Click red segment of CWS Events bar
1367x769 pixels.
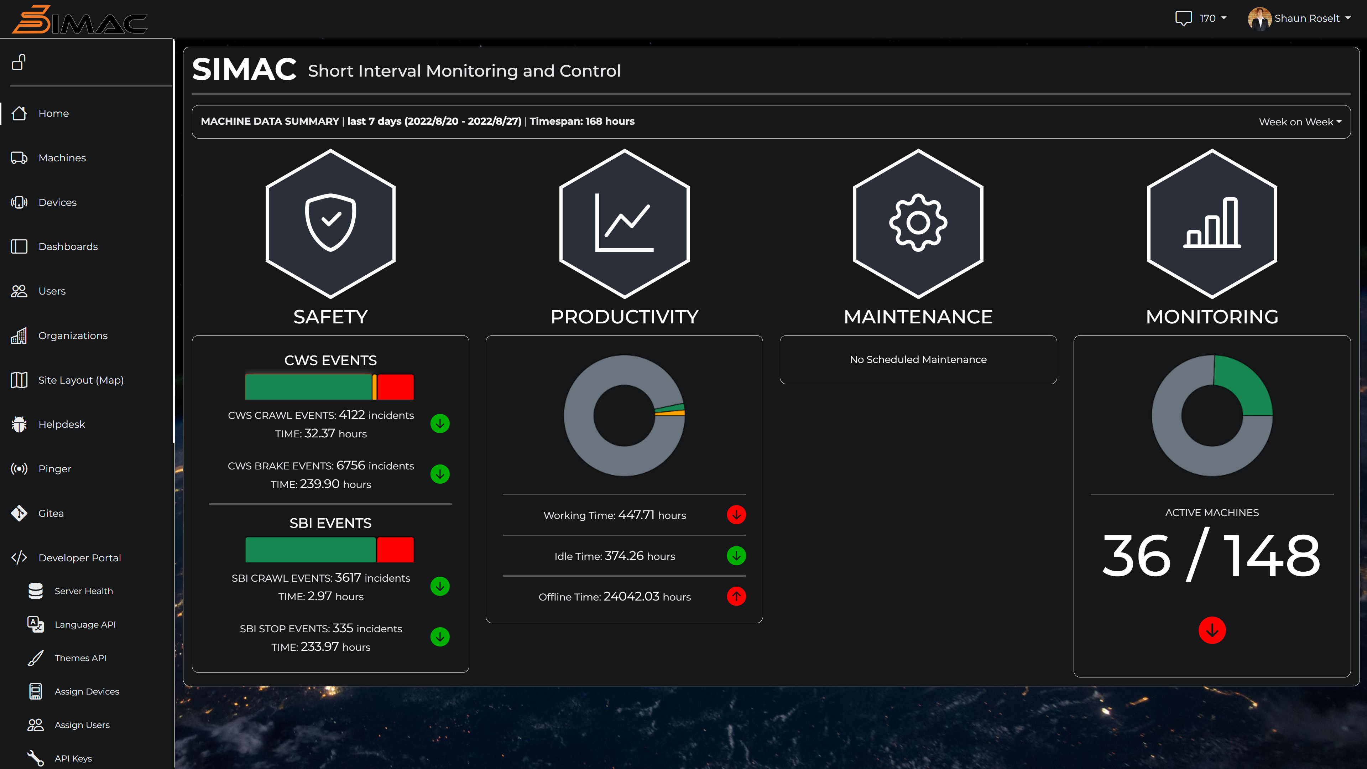(x=395, y=387)
